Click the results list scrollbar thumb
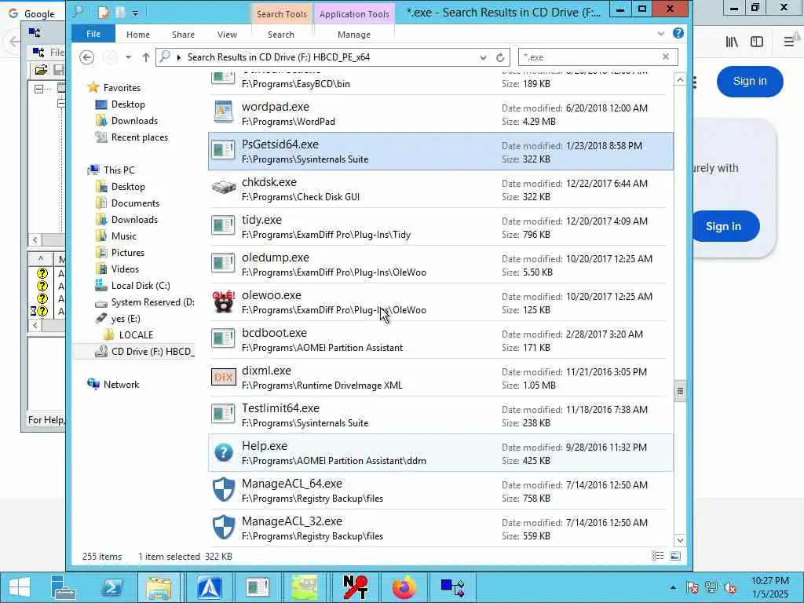This screenshot has height=603, width=804. point(680,391)
